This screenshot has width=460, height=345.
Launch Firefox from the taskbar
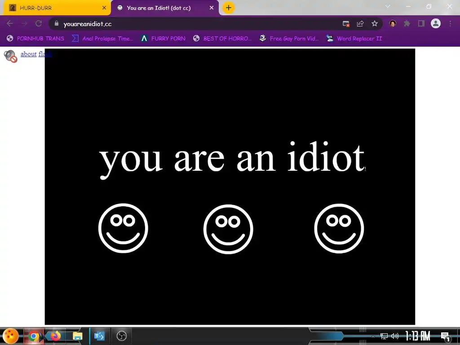tap(55, 336)
